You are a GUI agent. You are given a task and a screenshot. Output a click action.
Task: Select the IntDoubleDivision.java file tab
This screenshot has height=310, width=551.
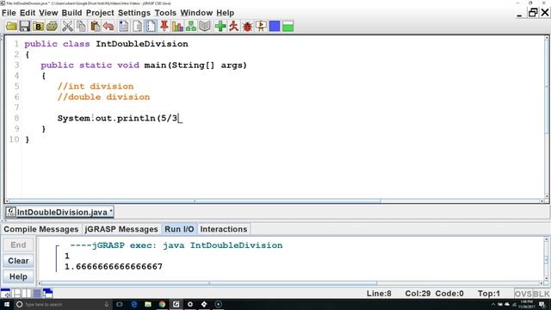click(x=59, y=213)
